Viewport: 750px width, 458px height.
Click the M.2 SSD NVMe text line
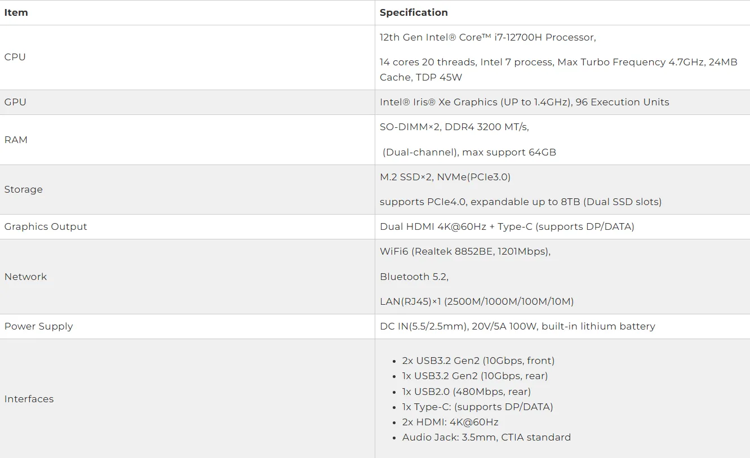click(x=445, y=177)
